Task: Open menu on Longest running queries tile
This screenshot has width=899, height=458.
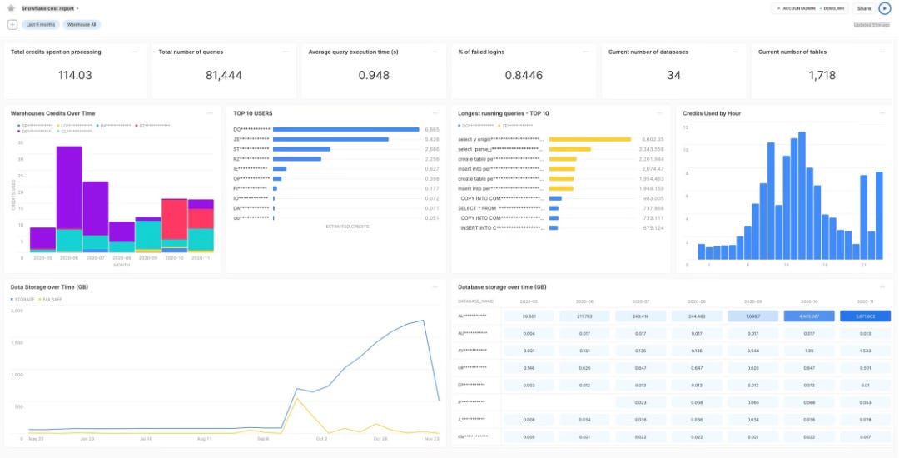Action: (660, 113)
